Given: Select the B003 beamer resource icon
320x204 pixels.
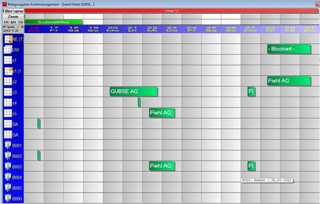Looking at the screenshot, I should [8, 166].
